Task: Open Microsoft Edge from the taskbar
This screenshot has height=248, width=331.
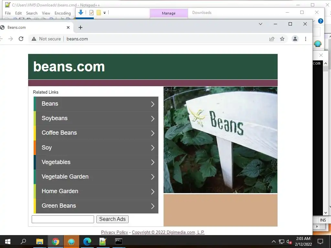Action: point(87,242)
